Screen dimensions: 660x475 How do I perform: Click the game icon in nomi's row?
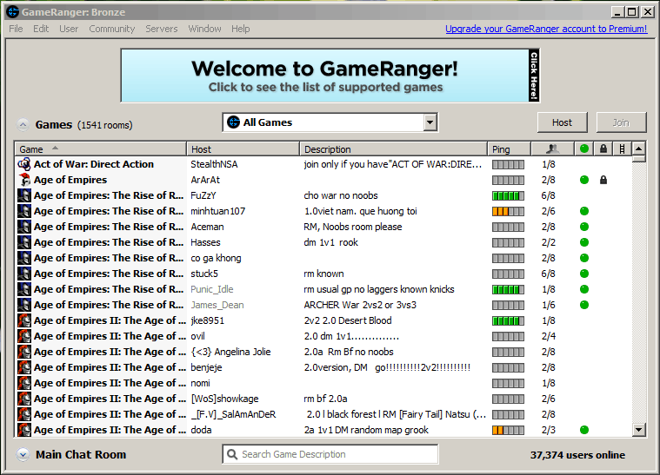(24, 383)
